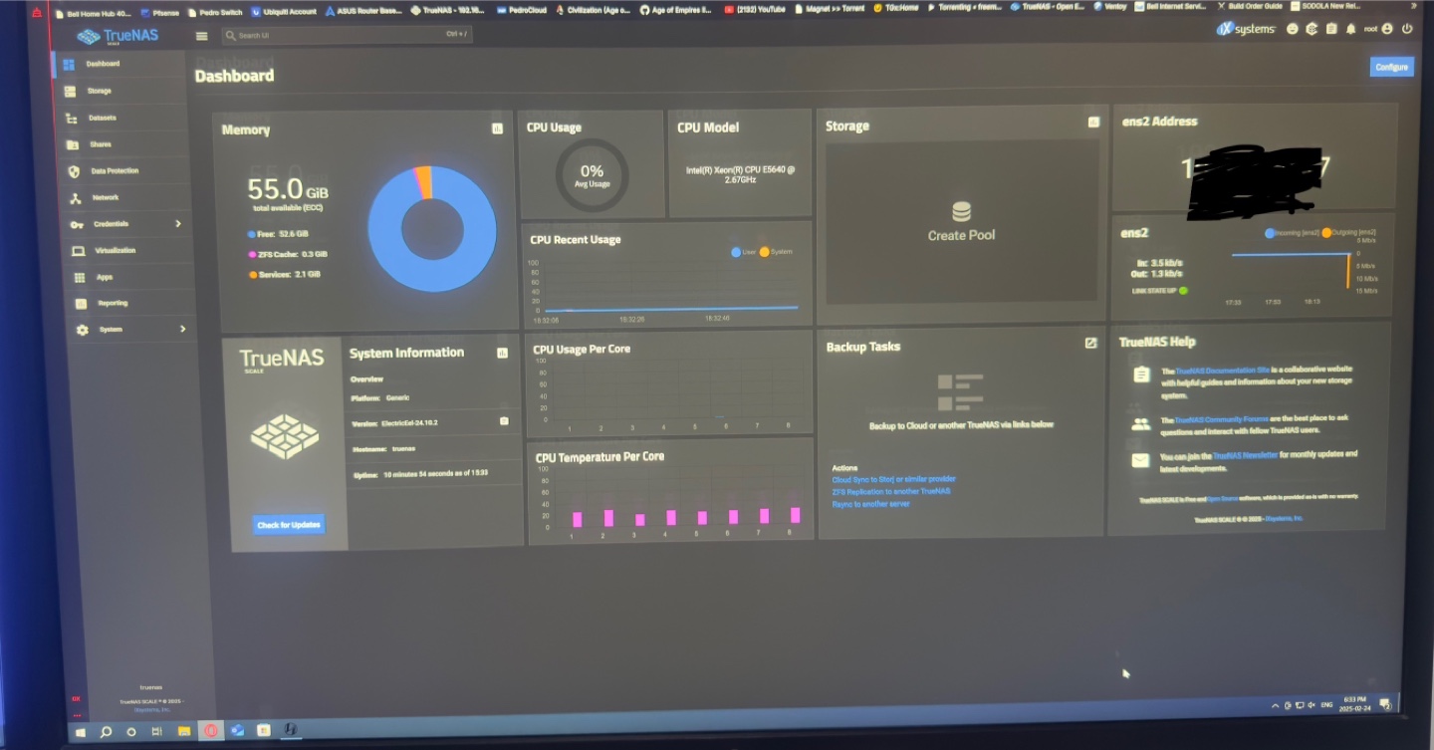This screenshot has height=750, width=1434.
Task: Toggle the User series in CPU Recent Usage
Action: pos(743,252)
